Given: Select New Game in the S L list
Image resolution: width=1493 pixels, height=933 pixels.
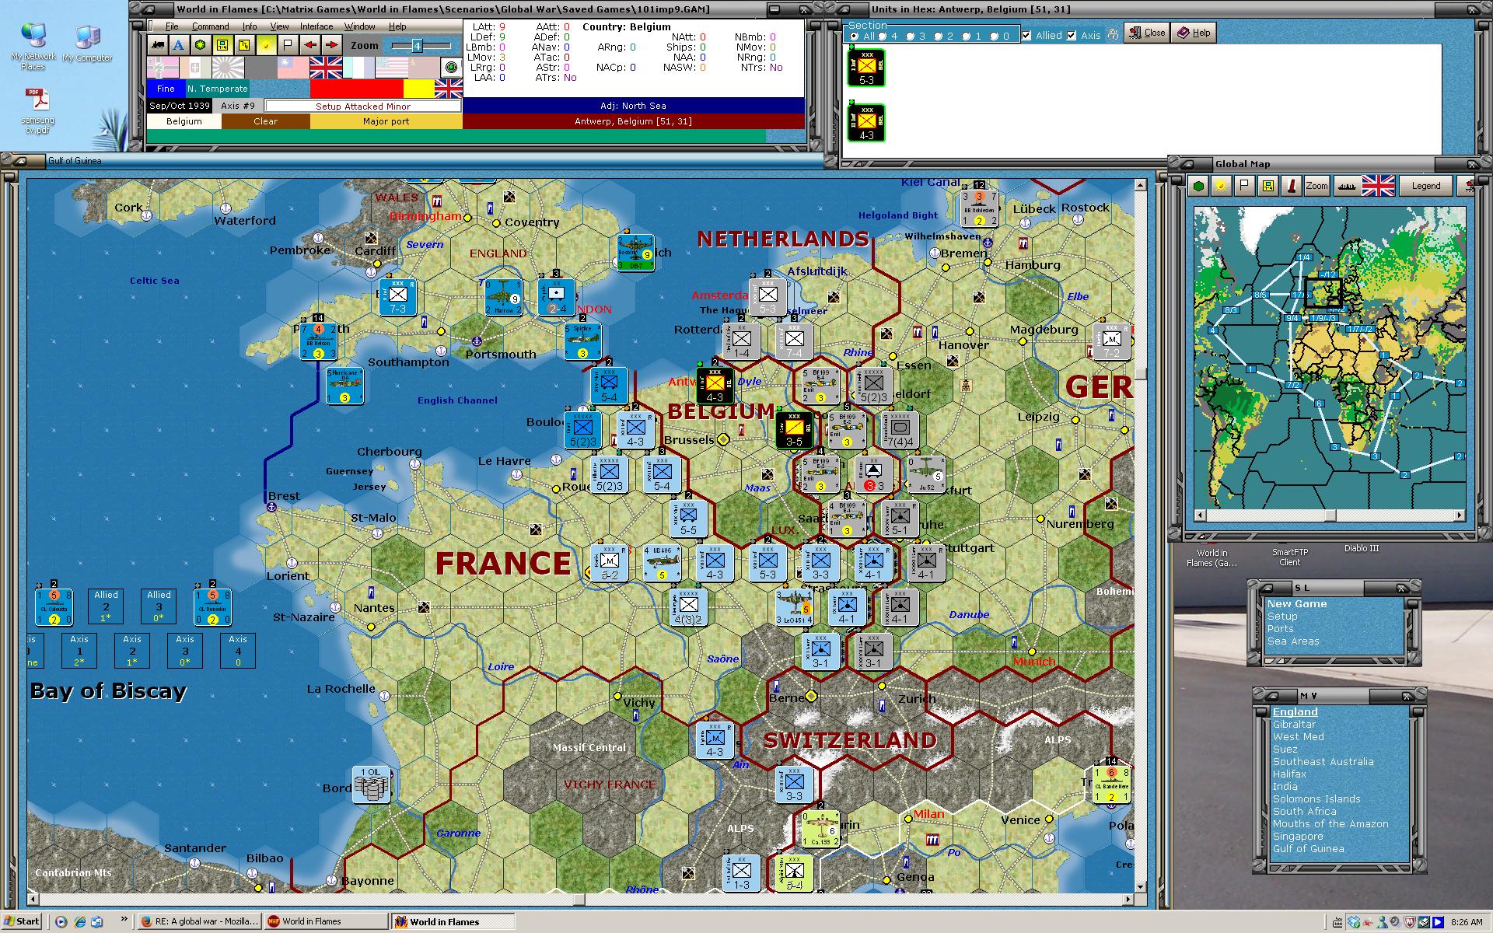Looking at the screenshot, I should 1296,604.
